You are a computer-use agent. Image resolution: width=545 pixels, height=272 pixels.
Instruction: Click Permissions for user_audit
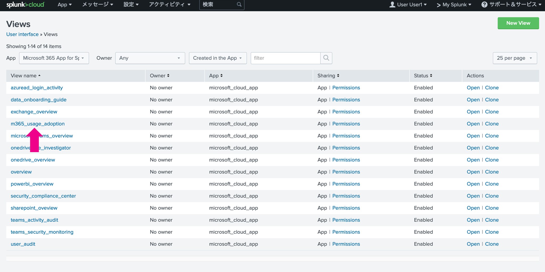pos(346,244)
